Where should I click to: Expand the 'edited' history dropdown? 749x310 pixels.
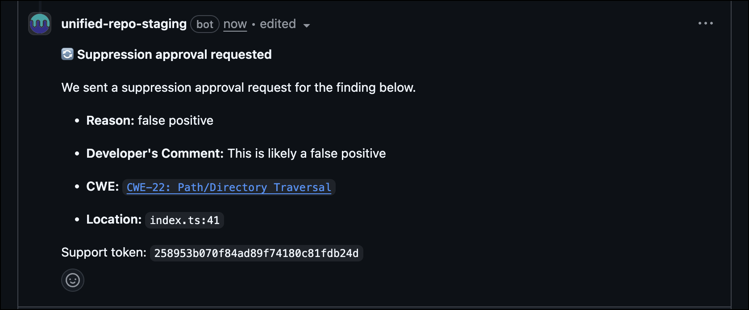coord(278,24)
